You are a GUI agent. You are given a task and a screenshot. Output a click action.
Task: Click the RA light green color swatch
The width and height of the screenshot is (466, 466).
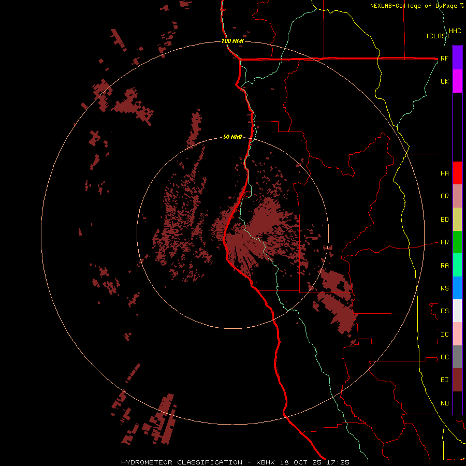pyautogui.click(x=457, y=265)
